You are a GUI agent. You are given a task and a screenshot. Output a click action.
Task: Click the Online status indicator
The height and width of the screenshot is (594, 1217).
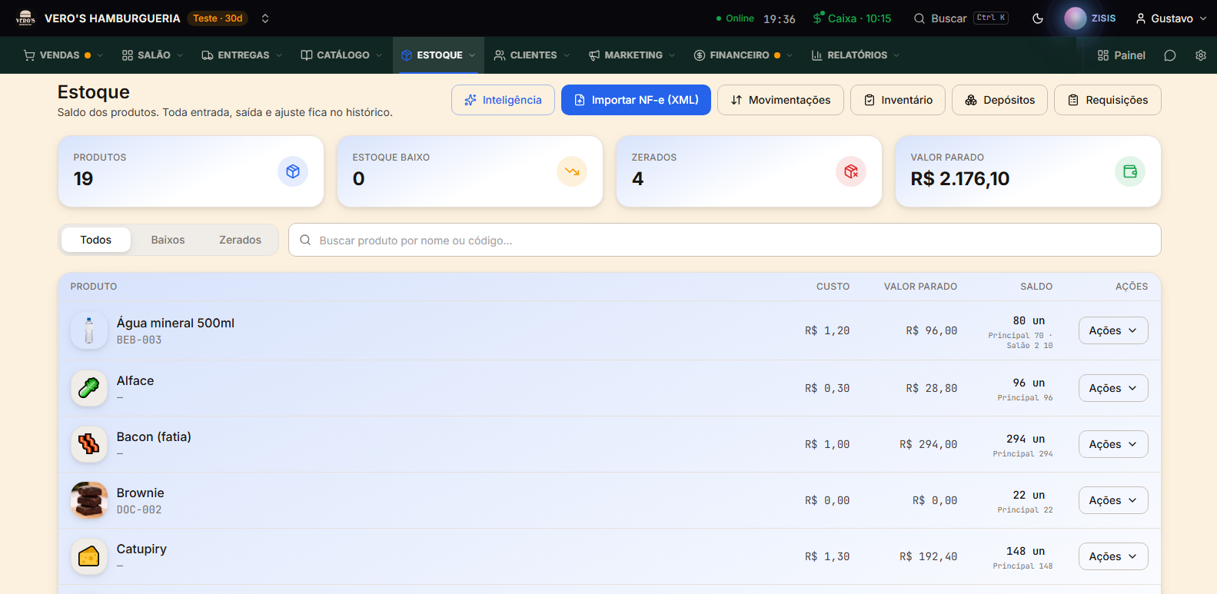pos(735,18)
